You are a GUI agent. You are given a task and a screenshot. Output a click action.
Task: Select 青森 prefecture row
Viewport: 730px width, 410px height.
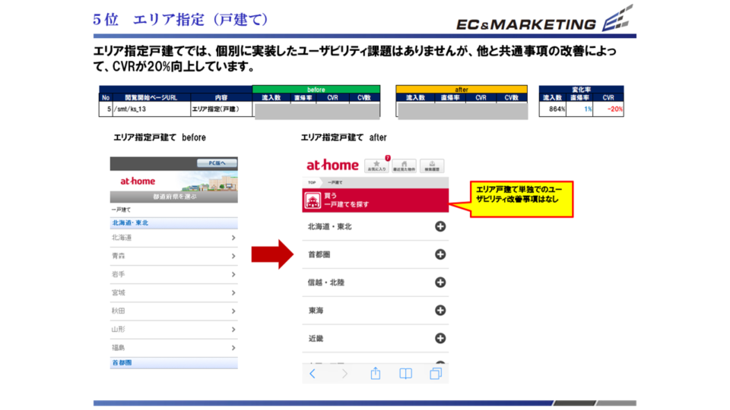173,257
